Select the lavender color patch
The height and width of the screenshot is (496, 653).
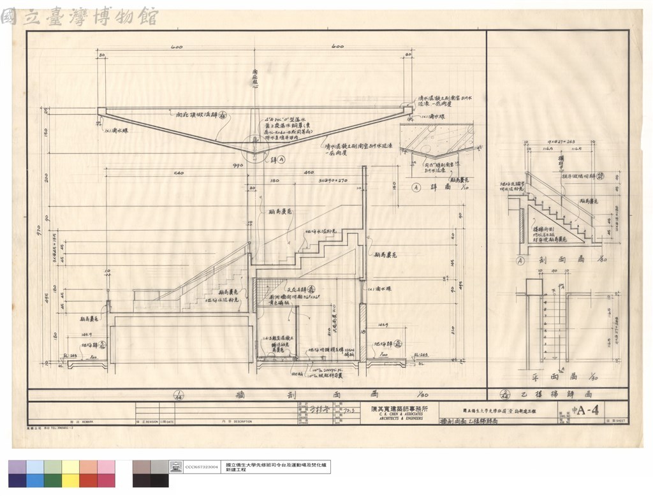tap(17, 467)
